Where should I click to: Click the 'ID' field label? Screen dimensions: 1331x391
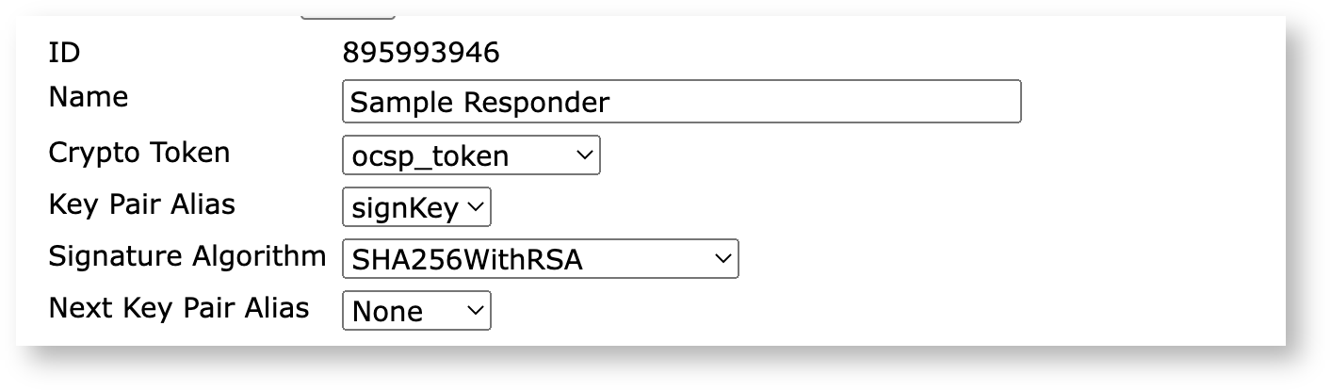click(x=64, y=53)
